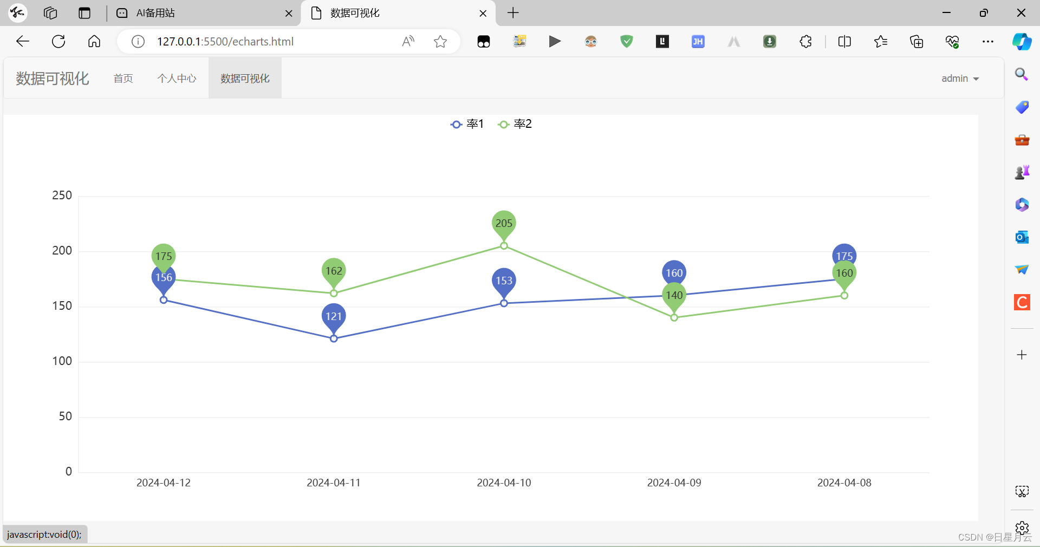Image resolution: width=1040 pixels, height=547 pixels.
Task: Click the browser back arrow
Action: coord(23,41)
